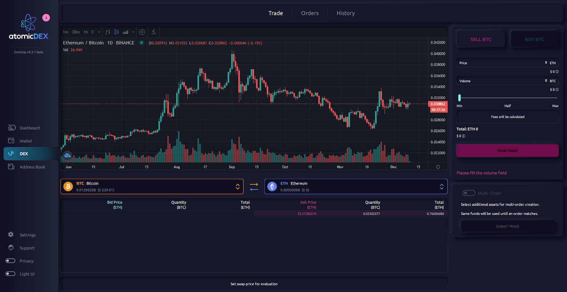This screenshot has width=567, height=292.
Task: Switch to the Orders tab
Action: (x=310, y=13)
